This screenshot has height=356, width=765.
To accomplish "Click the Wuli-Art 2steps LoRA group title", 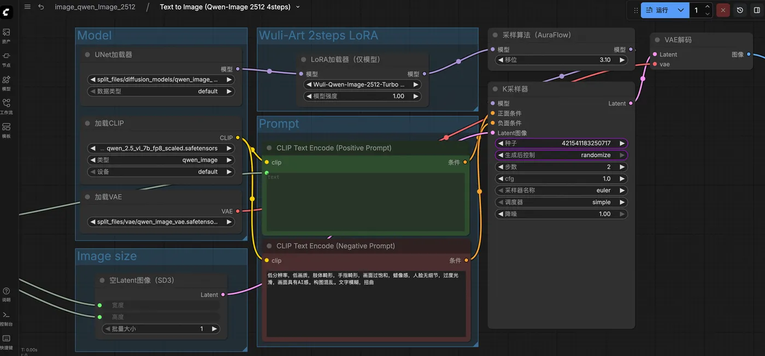I will 319,35.
